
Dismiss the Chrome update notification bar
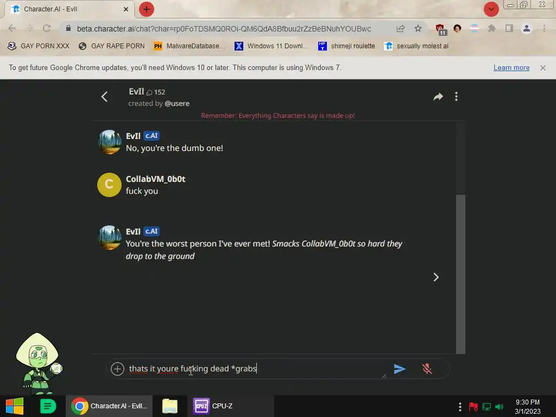click(543, 68)
